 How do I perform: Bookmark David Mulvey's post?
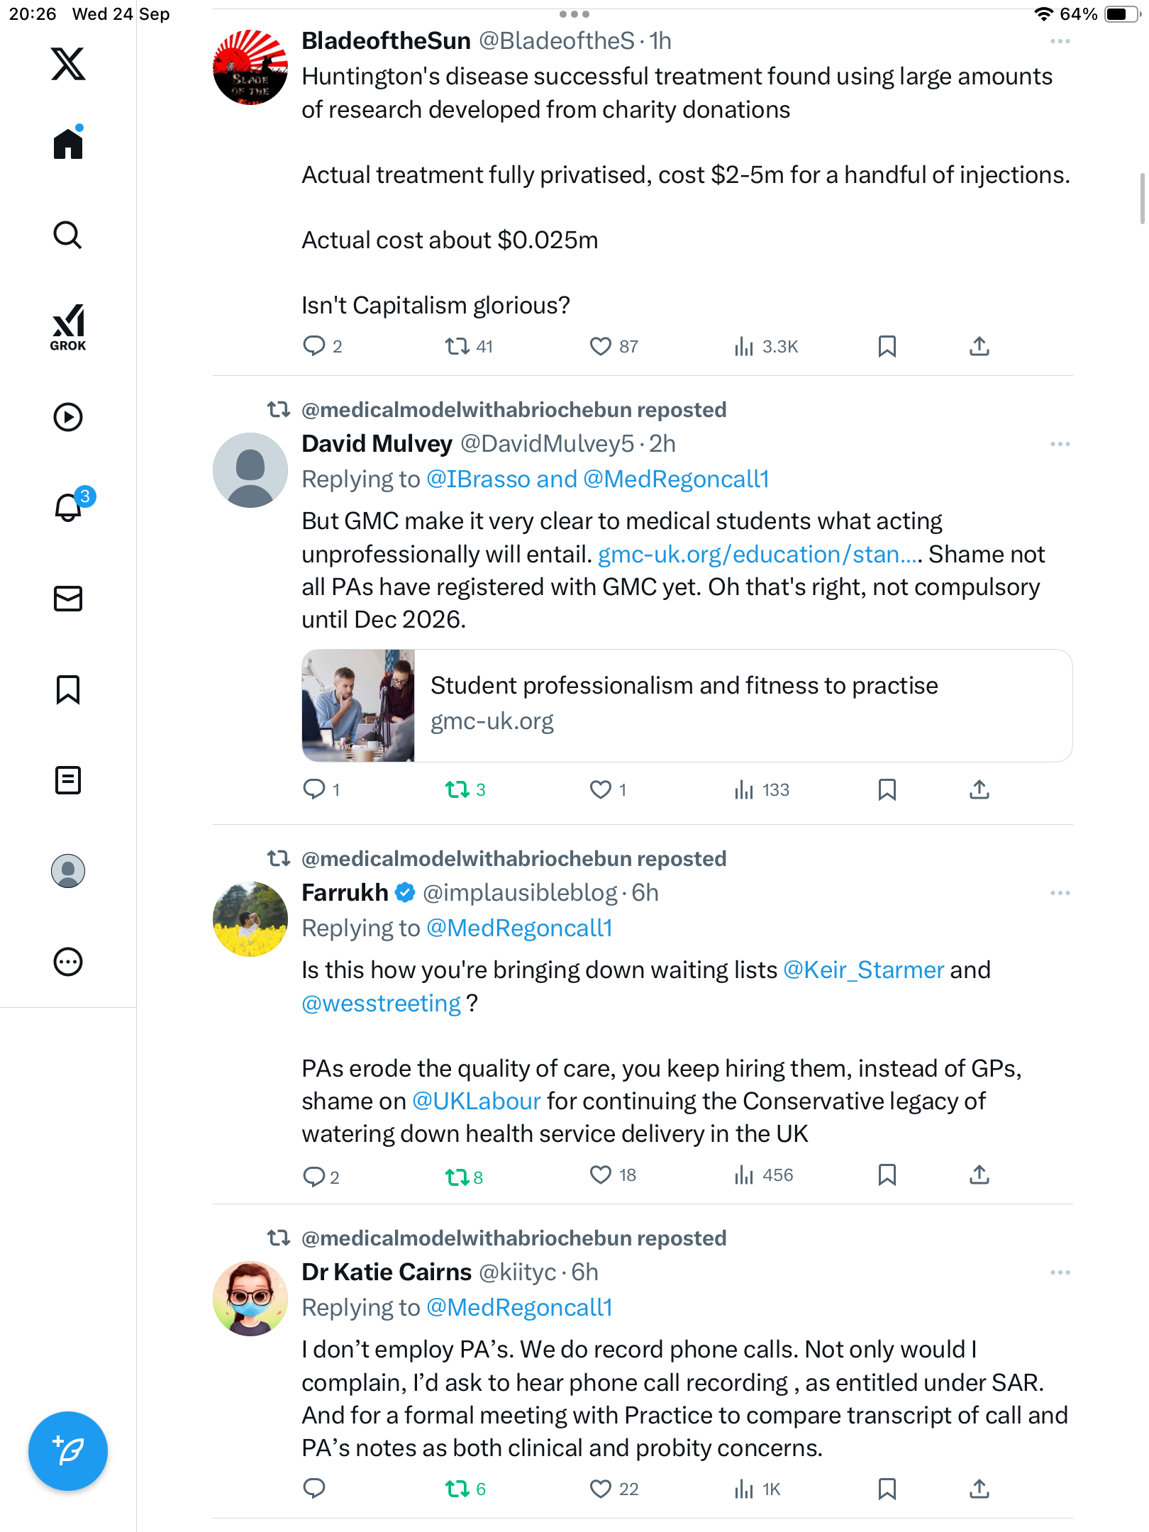(887, 789)
